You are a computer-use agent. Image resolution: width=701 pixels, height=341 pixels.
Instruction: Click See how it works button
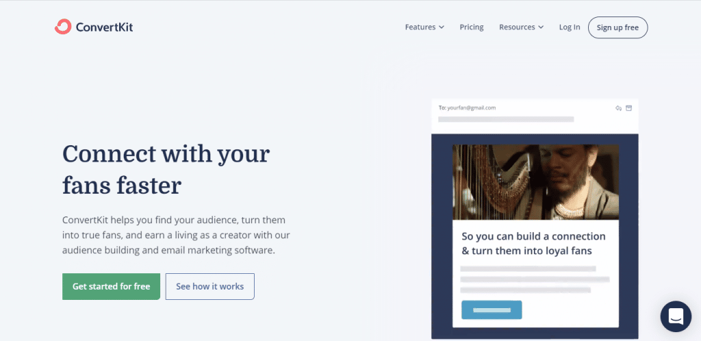tap(209, 286)
